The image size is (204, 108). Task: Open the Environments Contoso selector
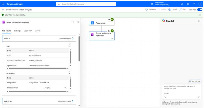coord(162,4)
